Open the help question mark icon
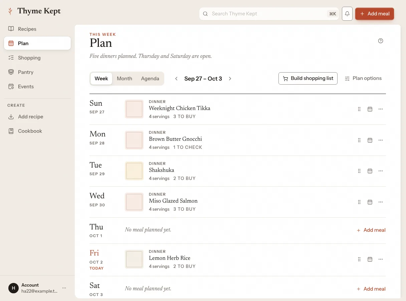The height and width of the screenshot is (301, 406). [381, 41]
